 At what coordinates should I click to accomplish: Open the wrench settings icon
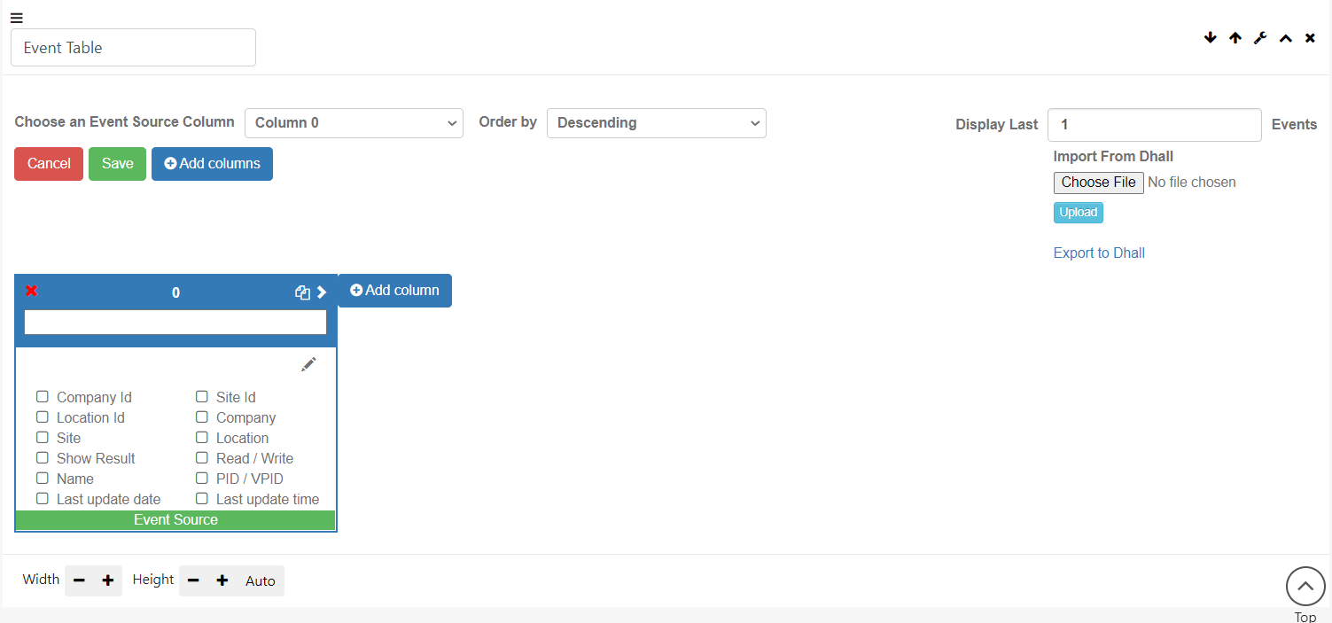pos(1260,37)
